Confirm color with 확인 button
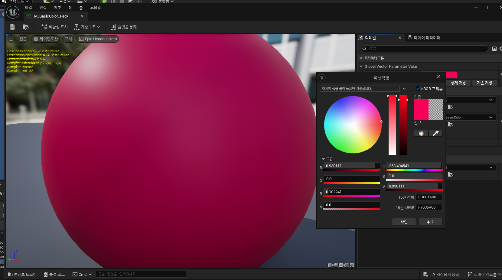Image resolution: width=502 pixels, height=280 pixels. click(x=404, y=222)
